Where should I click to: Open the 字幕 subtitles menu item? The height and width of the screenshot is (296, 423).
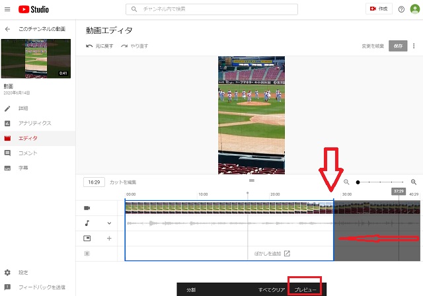[x=23, y=168]
